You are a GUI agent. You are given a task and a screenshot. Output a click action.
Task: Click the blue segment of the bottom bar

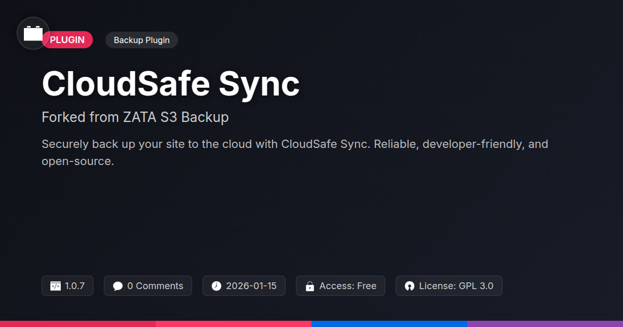[389, 323]
